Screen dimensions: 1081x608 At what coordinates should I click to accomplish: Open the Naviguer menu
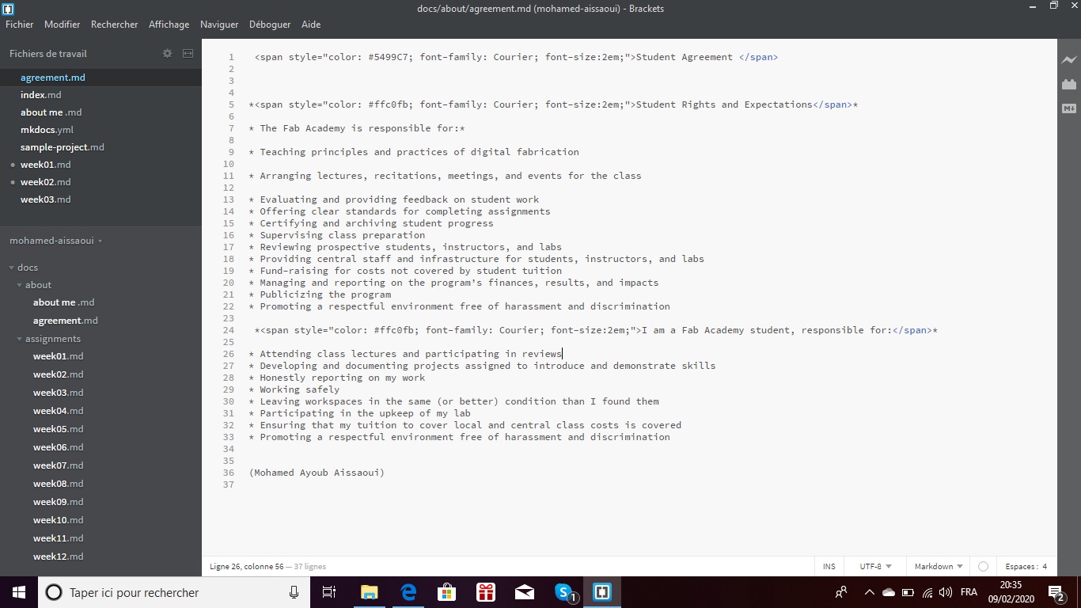(219, 25)
